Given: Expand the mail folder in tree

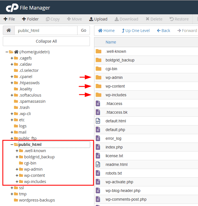Looking at the screenshot, I should coord(12,132).
